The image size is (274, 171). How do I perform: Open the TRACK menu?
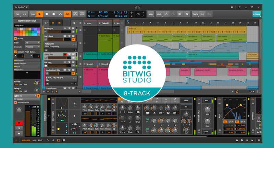point(195,14)
